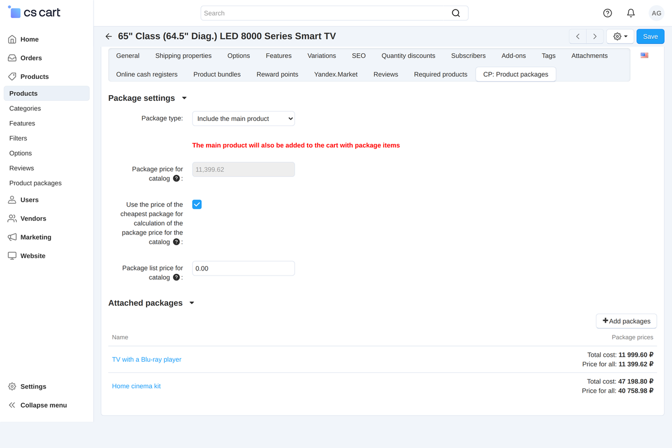Open Features in the sidebar

tap(22, 123)
